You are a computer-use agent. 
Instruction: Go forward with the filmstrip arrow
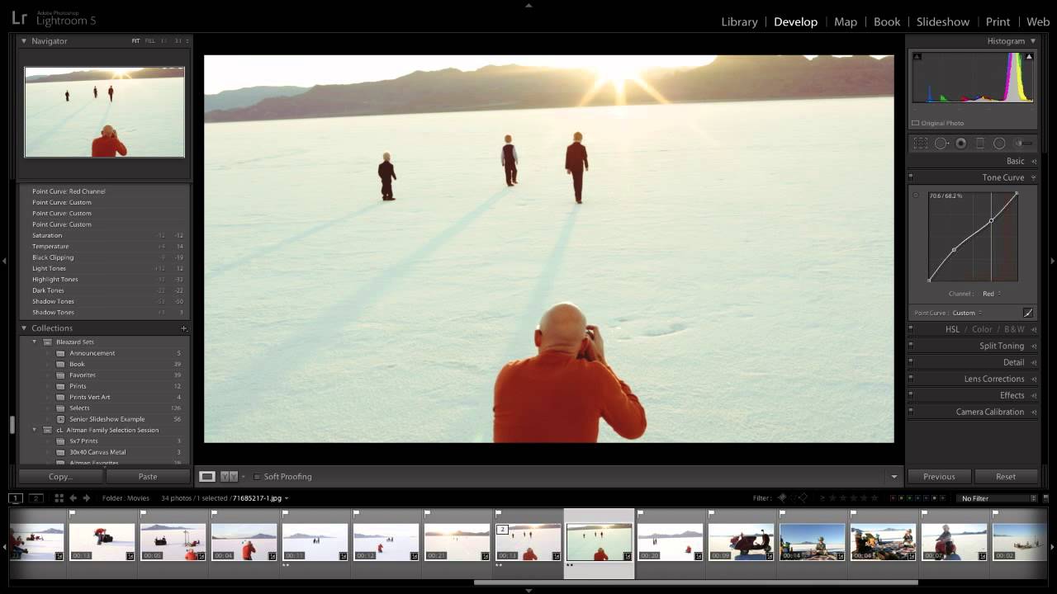[86, 498]
